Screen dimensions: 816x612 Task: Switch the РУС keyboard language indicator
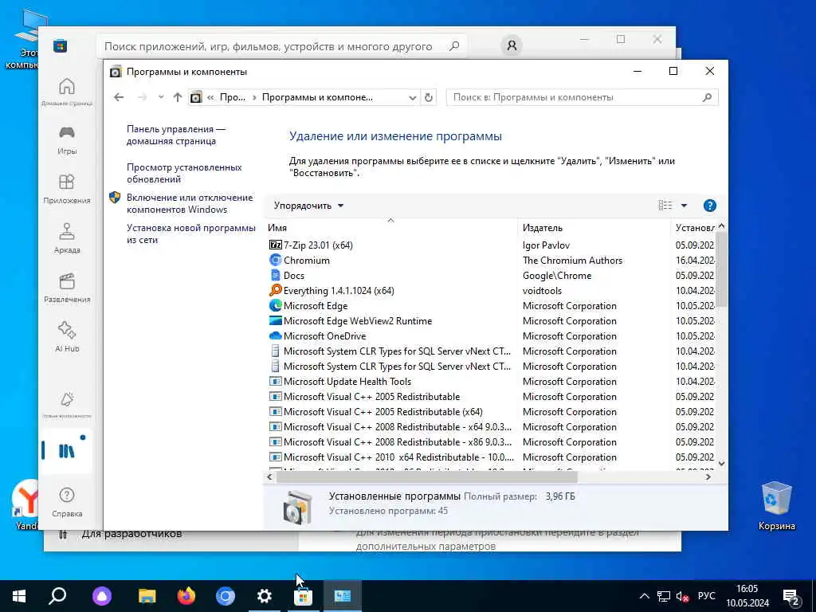pos(706,596)
